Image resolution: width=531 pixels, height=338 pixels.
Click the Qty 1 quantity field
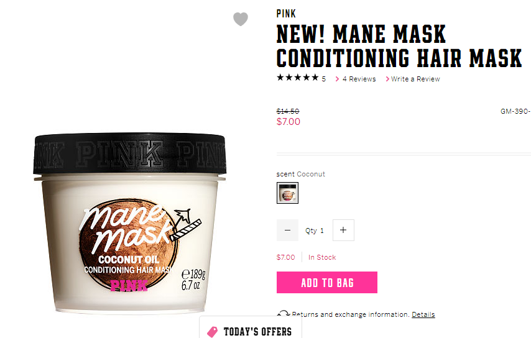click(315, 231)
